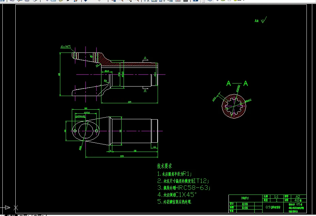Select note 3 with HRC58-63
The image size is (316, 216).
[184, 188]
